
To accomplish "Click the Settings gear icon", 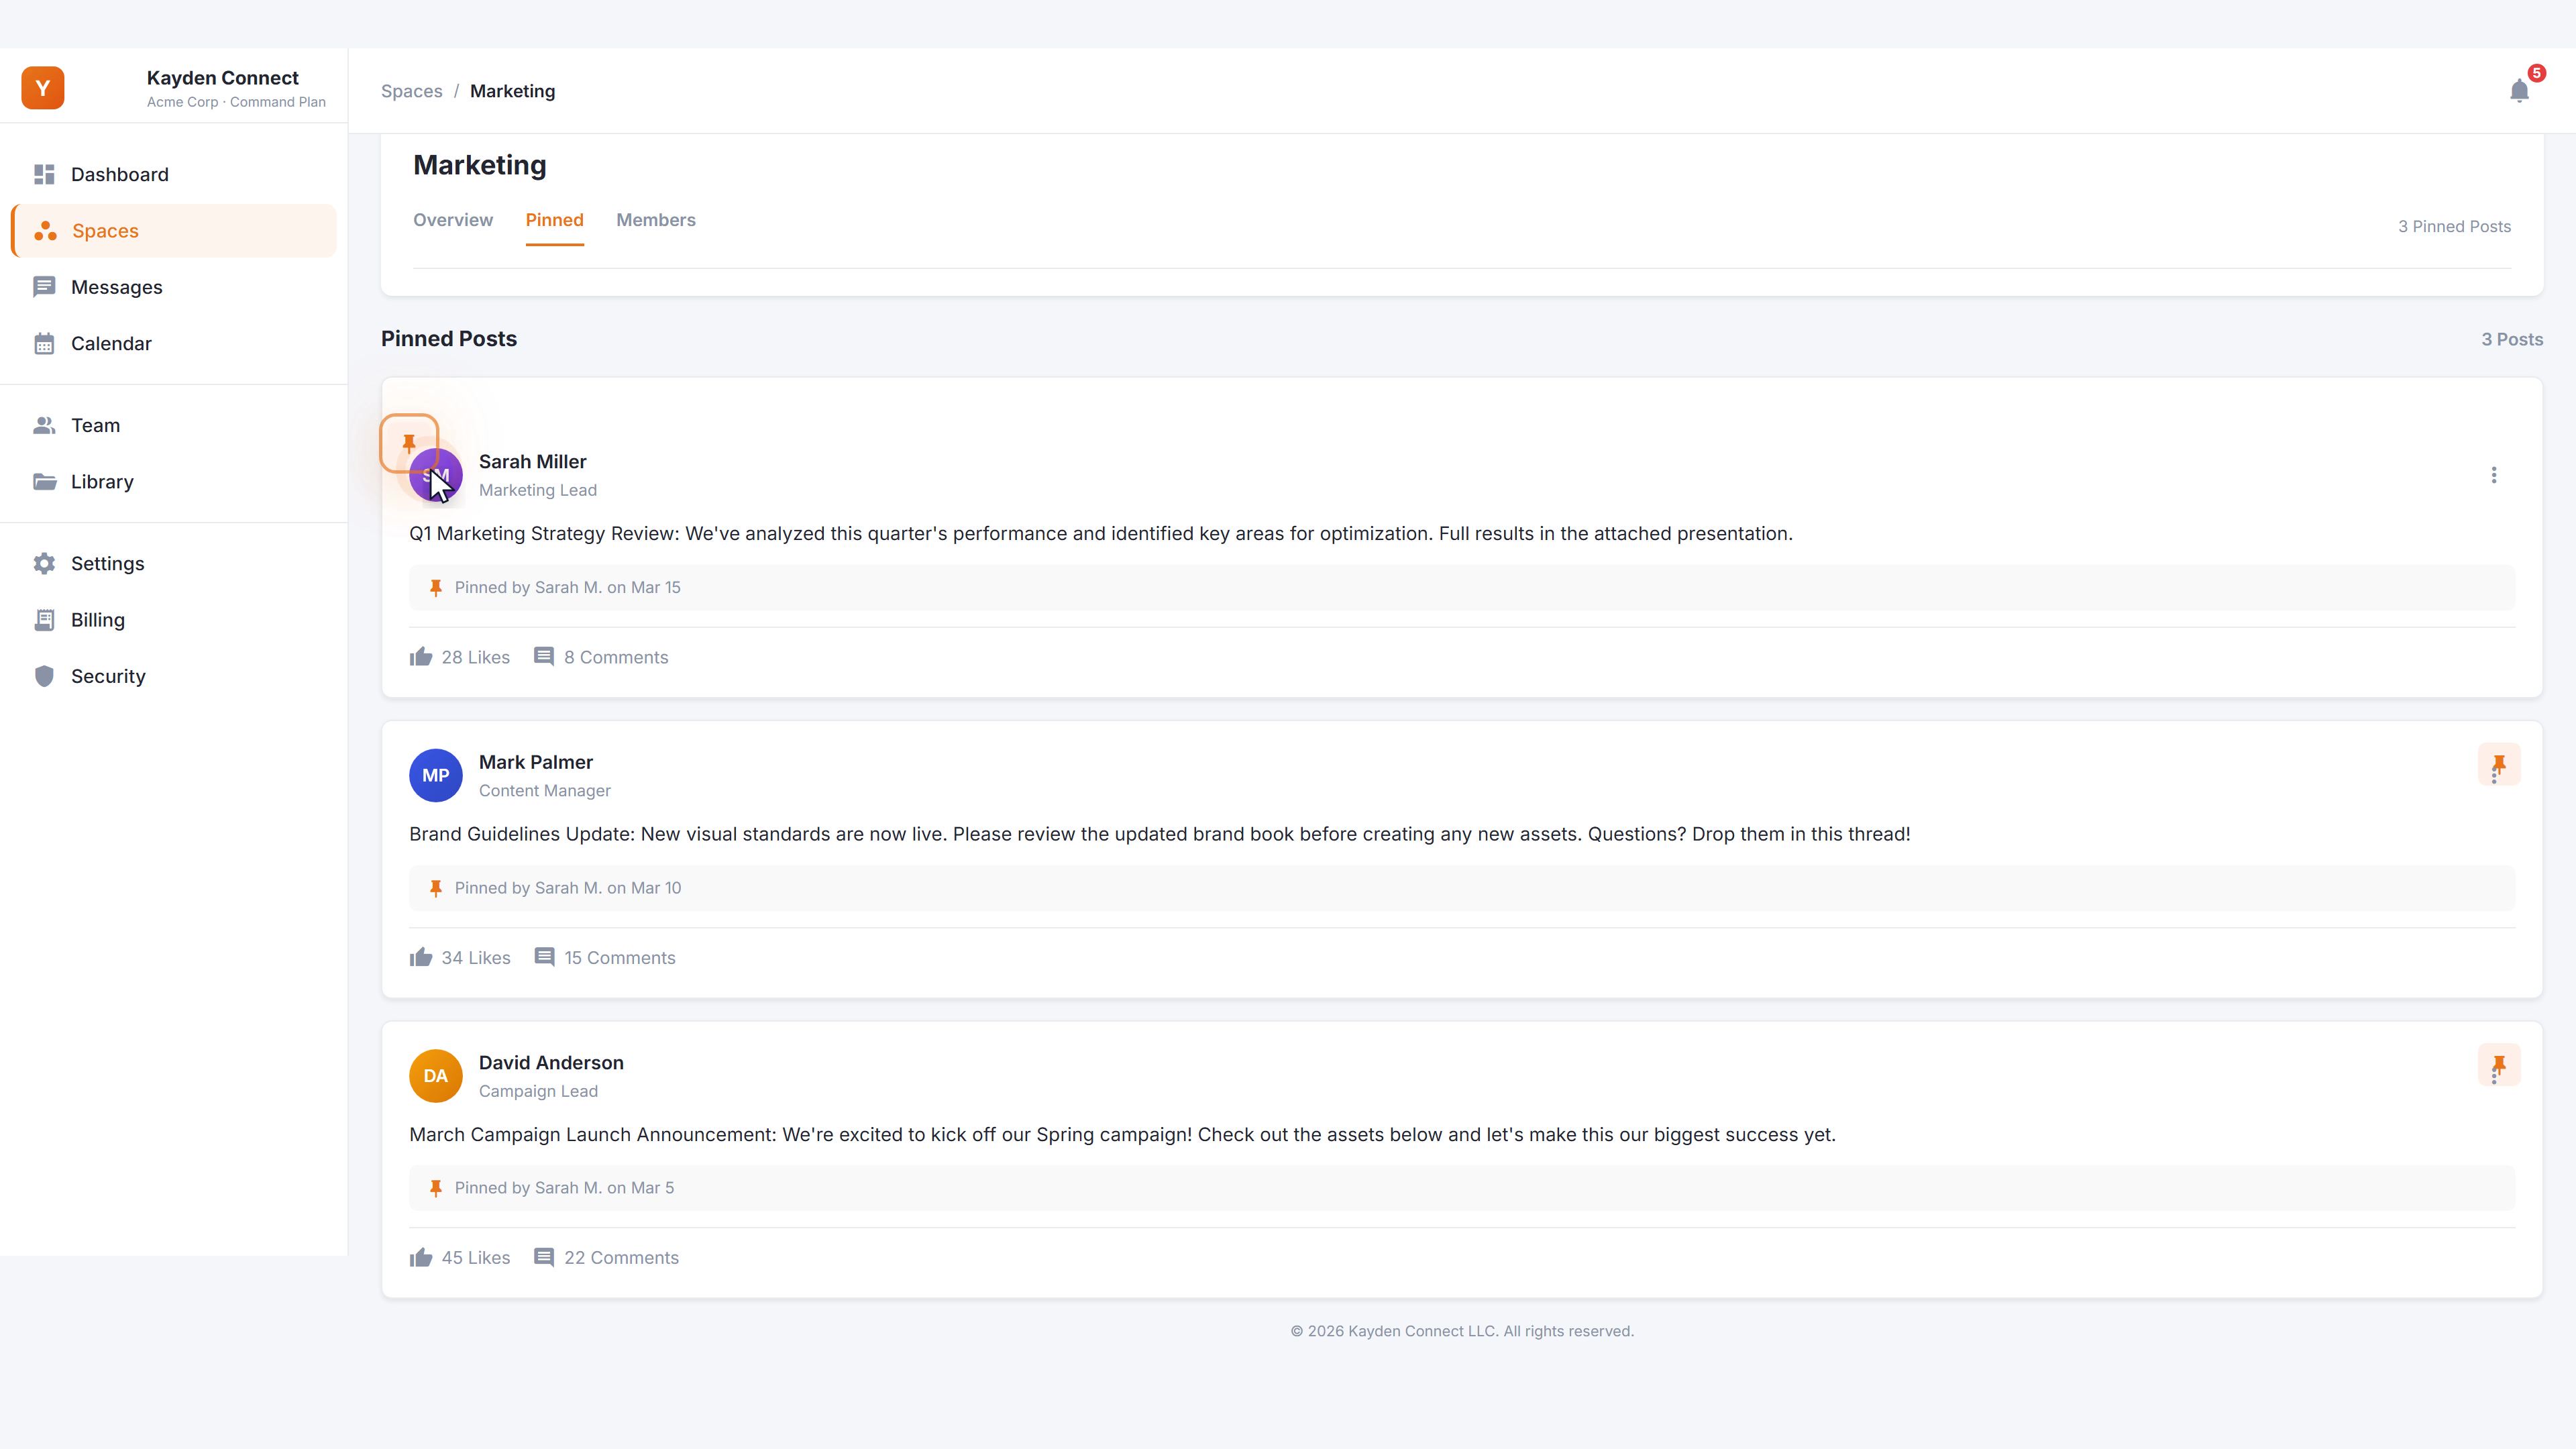I will (44, 564).
